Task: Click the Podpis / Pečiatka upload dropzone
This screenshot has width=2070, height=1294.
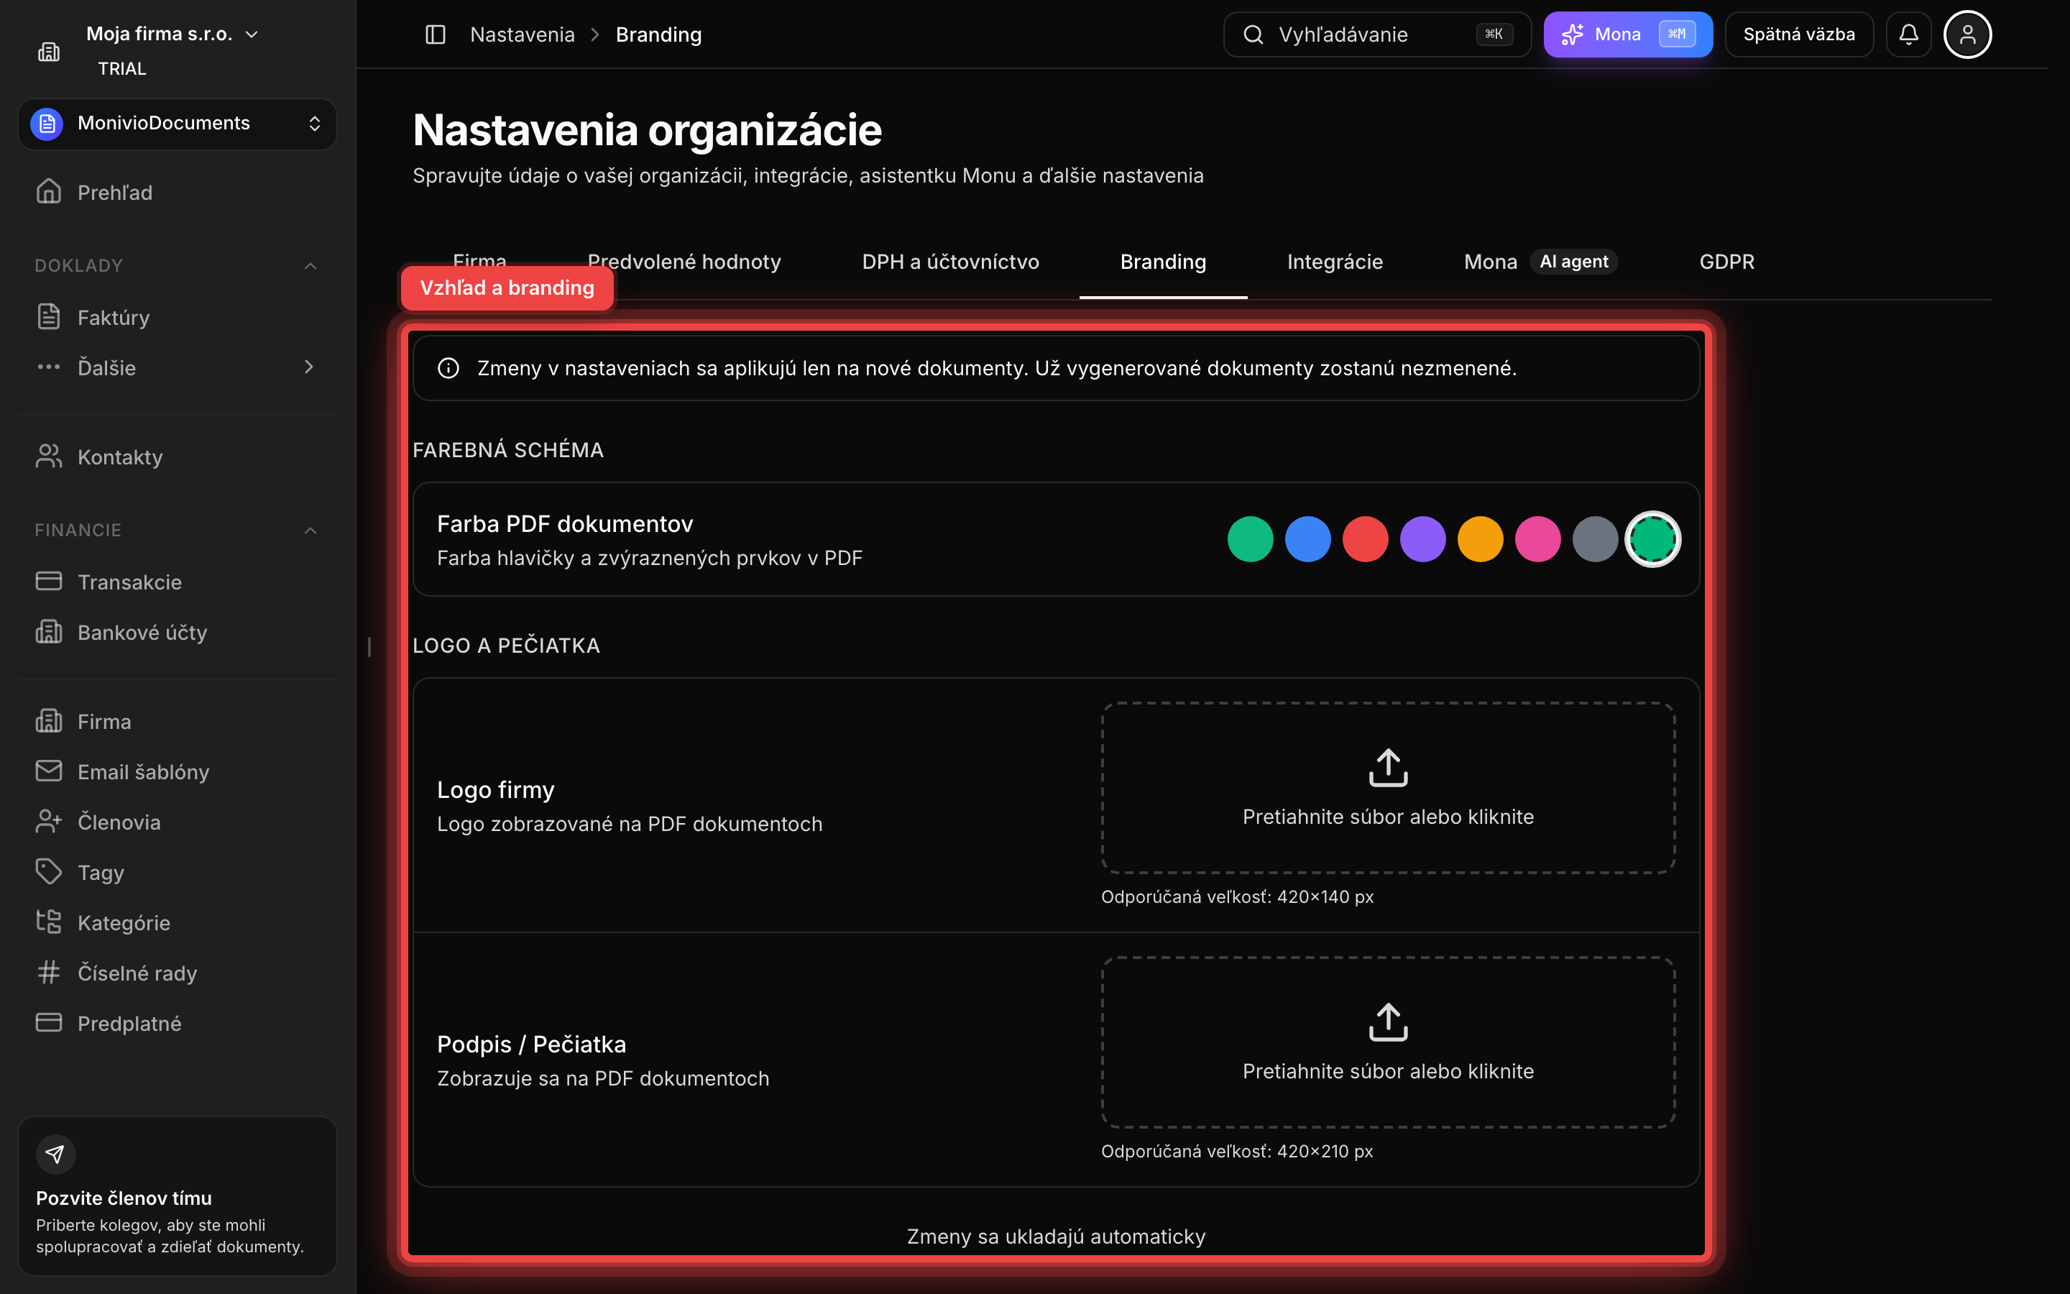Action: click(x=1389, y=1042)
